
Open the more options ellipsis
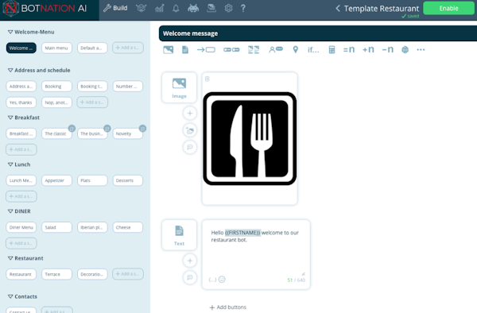[421, 49]
